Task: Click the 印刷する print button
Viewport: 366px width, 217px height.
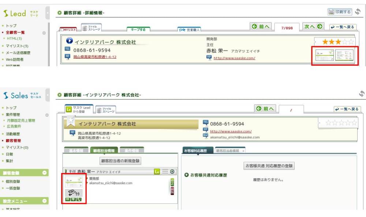Action: [x=340, y=12]
